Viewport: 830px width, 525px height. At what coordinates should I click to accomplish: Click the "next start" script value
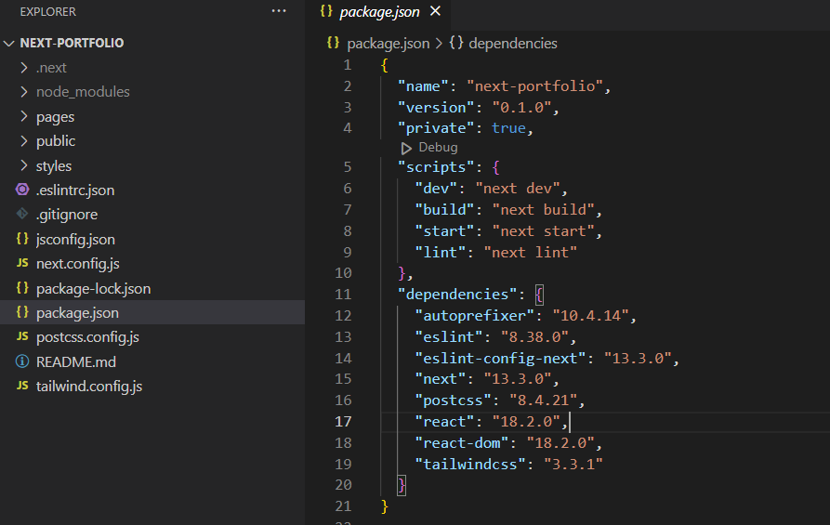coord(544,231)
